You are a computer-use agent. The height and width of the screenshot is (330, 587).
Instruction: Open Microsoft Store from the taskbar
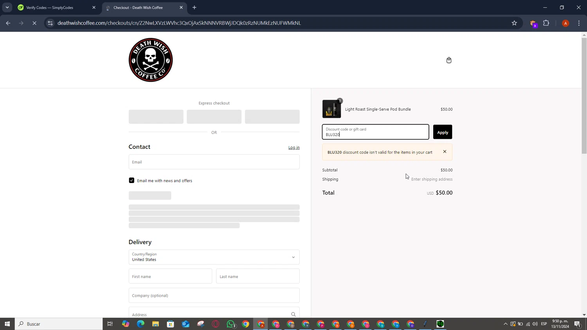170,324
